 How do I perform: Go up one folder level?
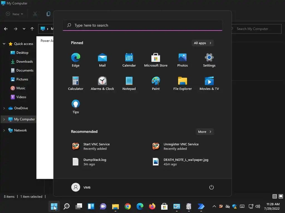pyautogui.click(x=32, y=29)
